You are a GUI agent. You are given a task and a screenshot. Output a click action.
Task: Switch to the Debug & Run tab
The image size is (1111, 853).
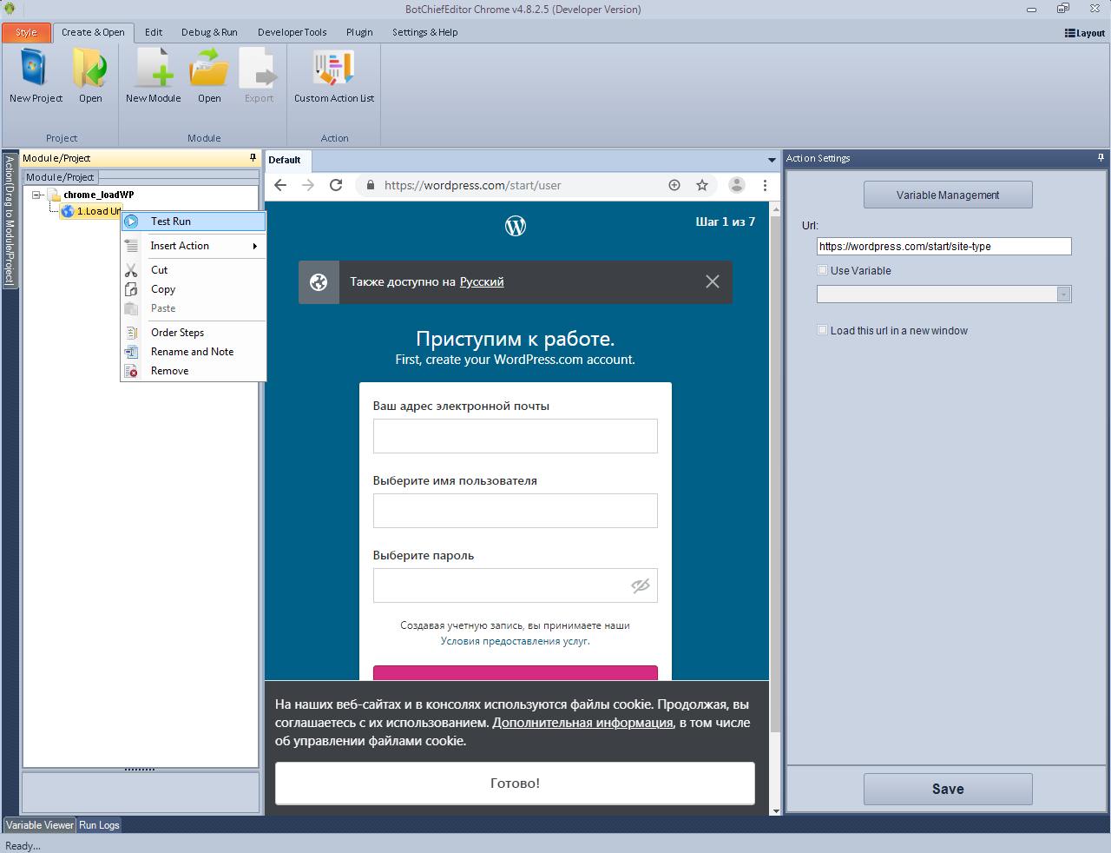[209, 32]
